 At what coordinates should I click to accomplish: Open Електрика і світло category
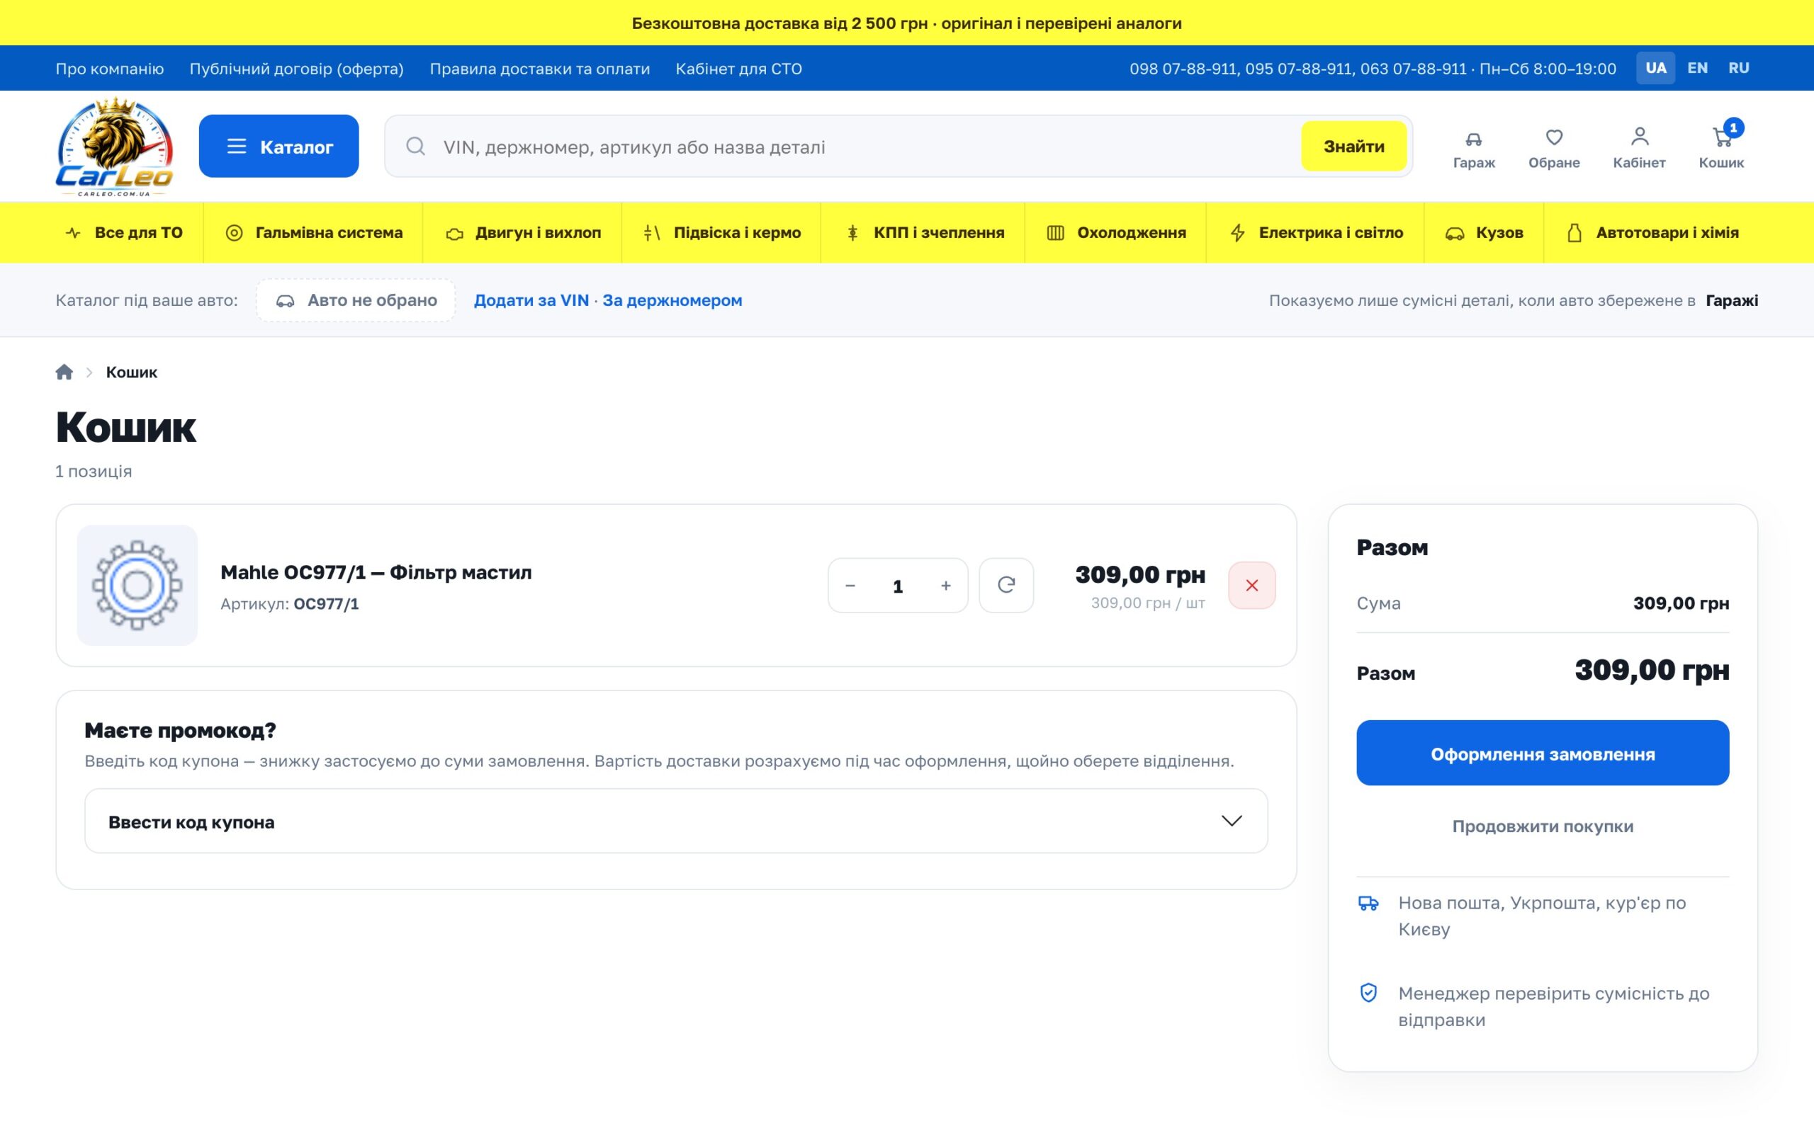(1316, 233)
